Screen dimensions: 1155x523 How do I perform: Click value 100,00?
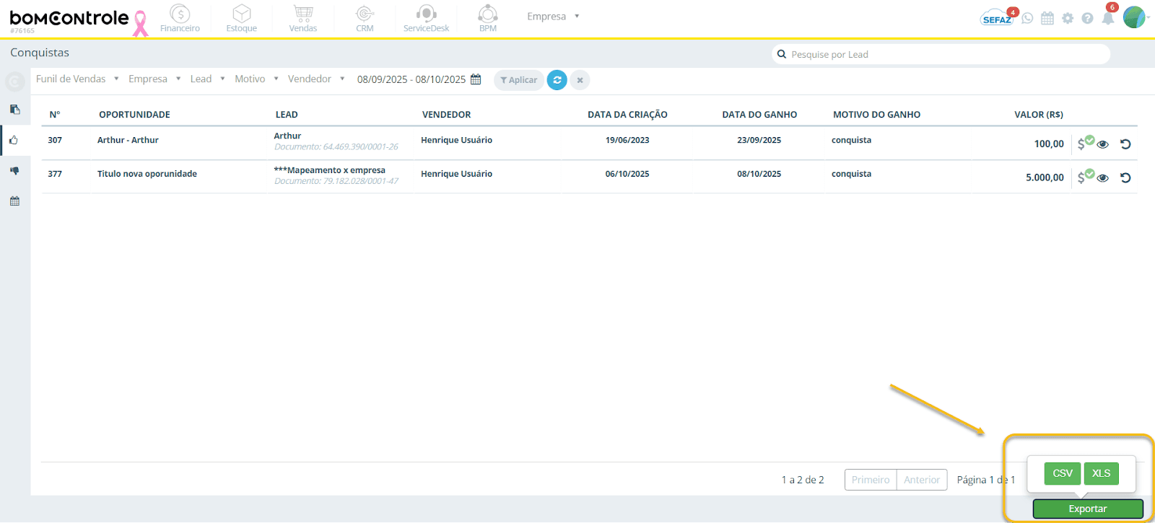click(x=1049, y=144)
